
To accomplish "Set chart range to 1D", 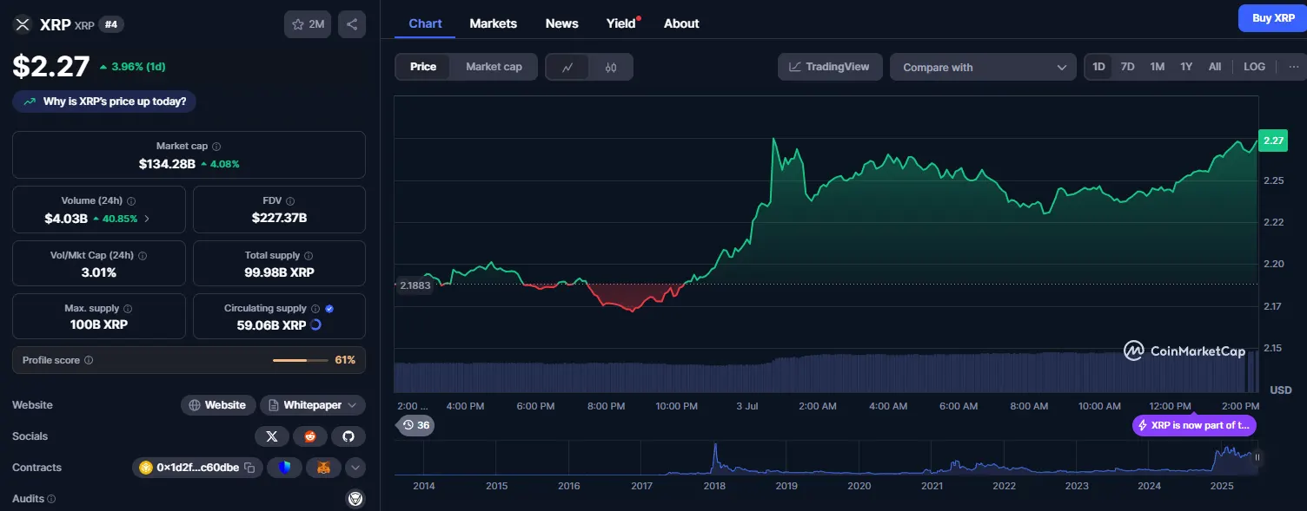I will click(x=1099, y=67).
